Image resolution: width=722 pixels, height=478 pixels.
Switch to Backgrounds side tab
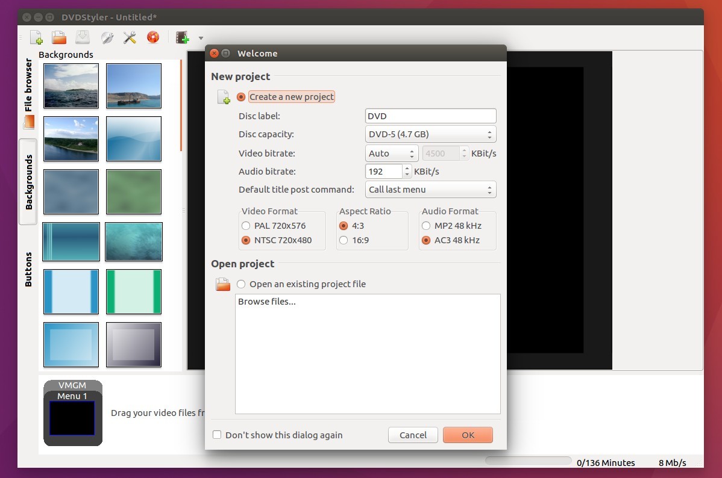[x=28, y=182]
